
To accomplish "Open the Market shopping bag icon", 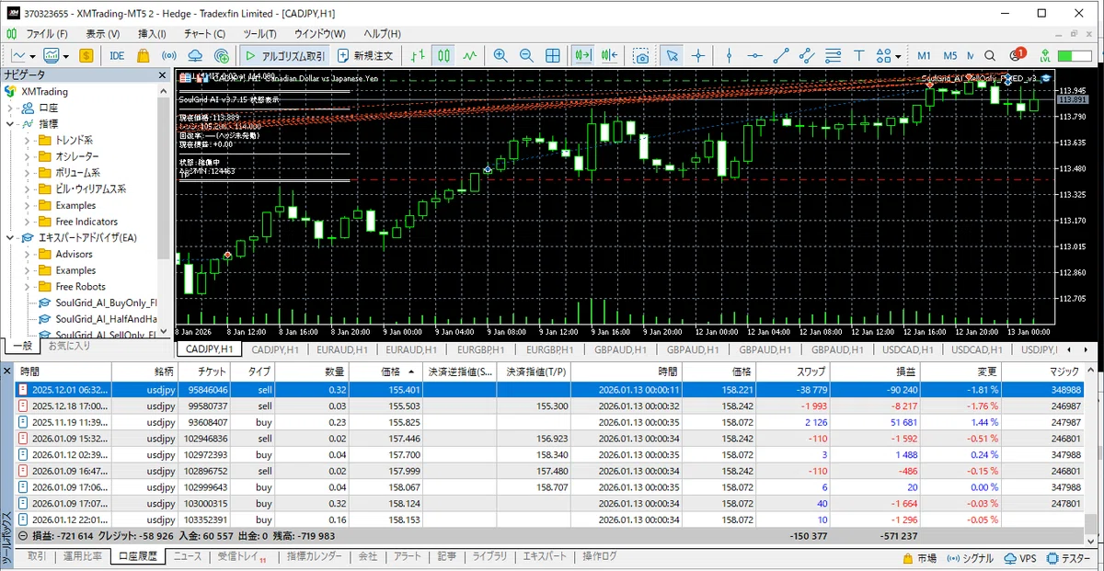I will pyautogui.click(x=143, y=55).
